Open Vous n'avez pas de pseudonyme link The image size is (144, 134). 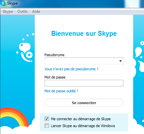pyautogui.click(x=71, y=69)
